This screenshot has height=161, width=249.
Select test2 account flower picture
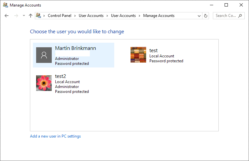(x=44, y=83)
